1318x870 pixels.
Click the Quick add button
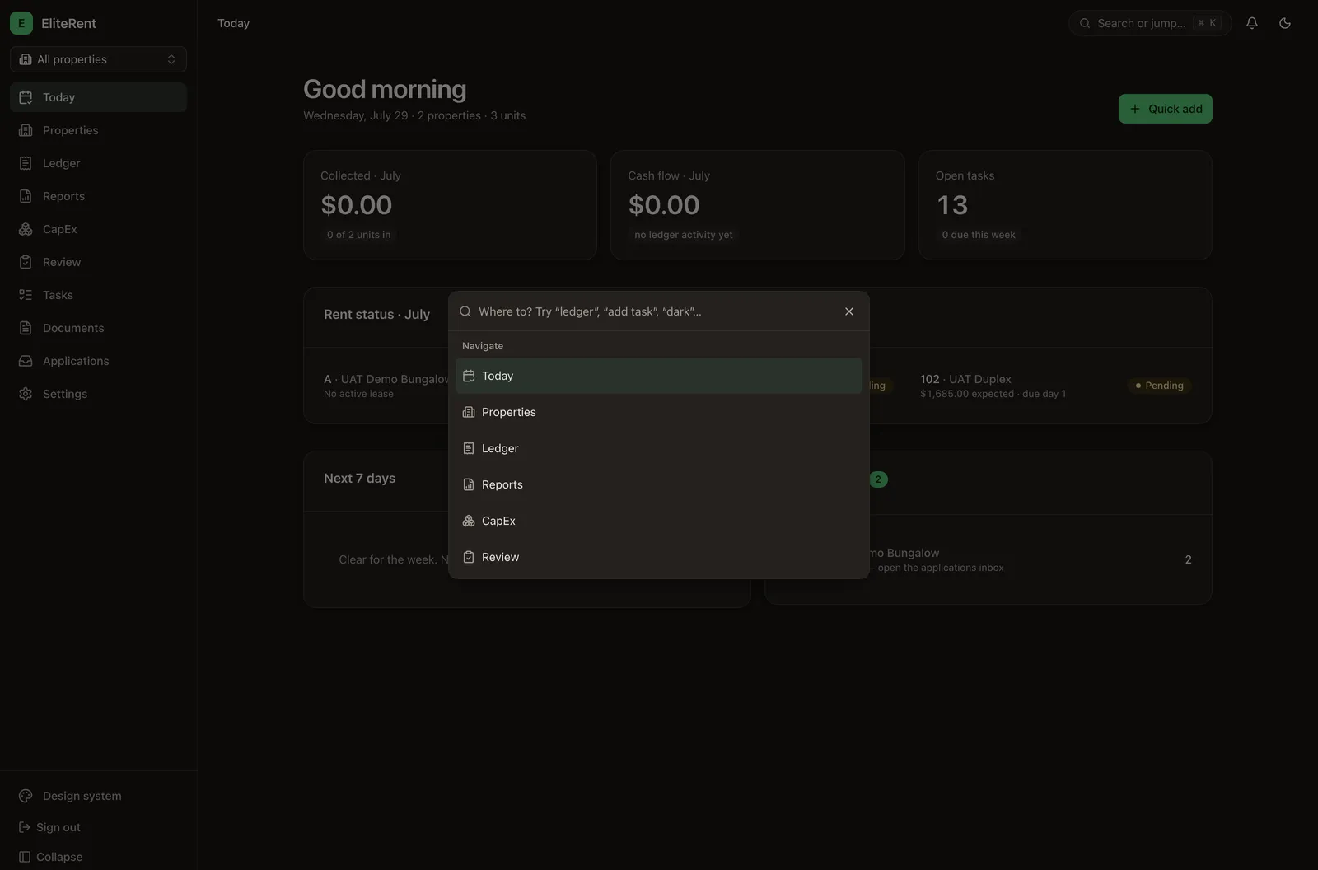pyautogui.click(x=1165, y=109)
